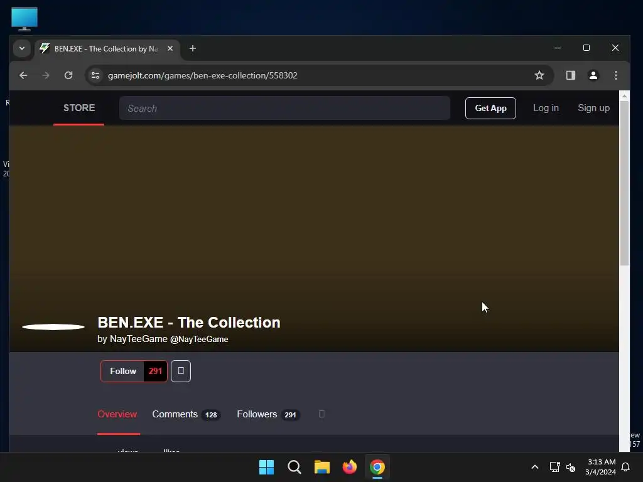643x482 pixels.
Task: Open the network status tray icon
Action: tap(555, 467)
